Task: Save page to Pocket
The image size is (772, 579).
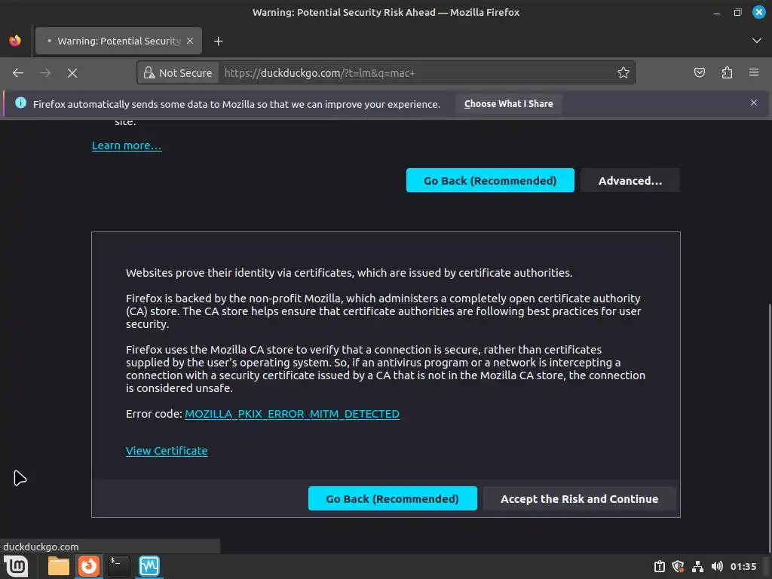Action: [x=699, y=73]
